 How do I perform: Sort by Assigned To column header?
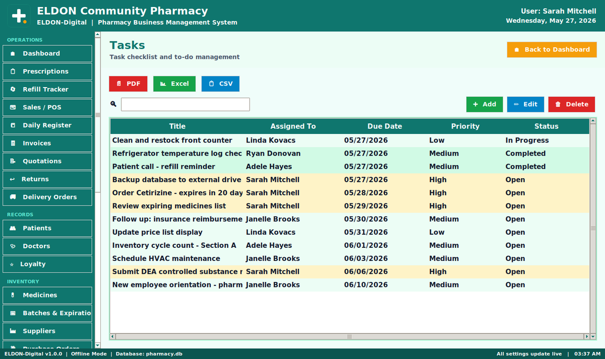[x=293, y=126]
